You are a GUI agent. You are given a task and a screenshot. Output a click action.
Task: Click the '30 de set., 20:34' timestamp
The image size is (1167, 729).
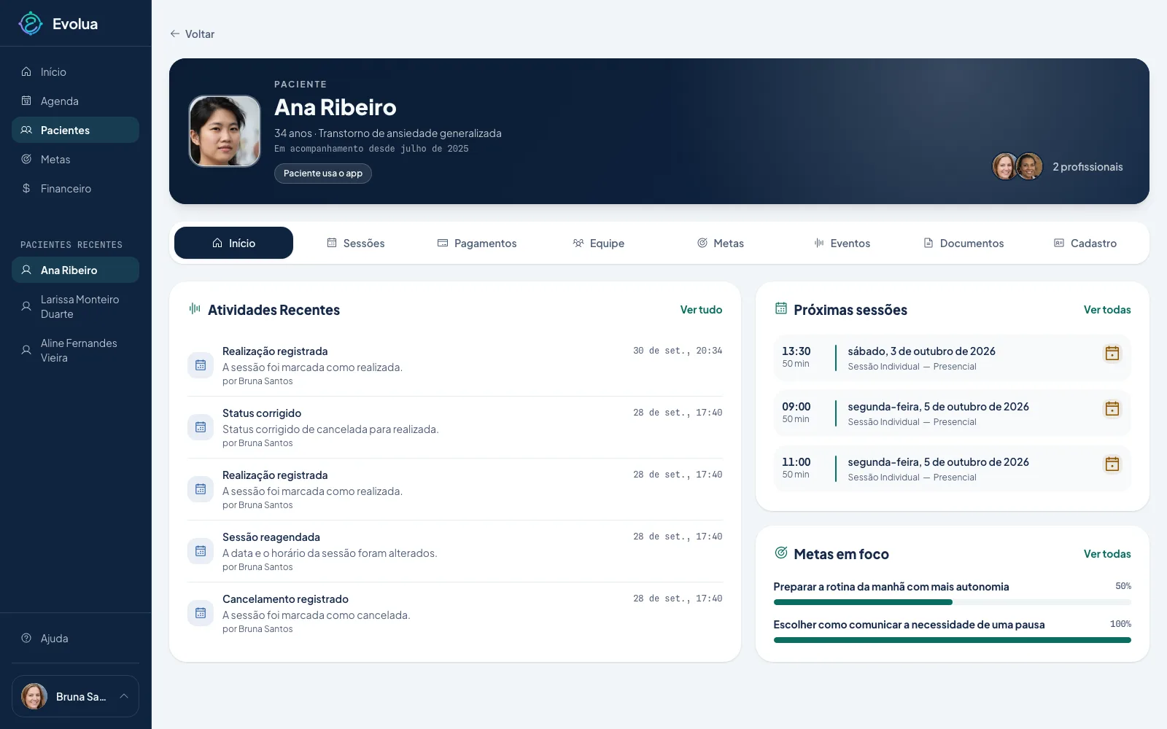tap(678, 351)
